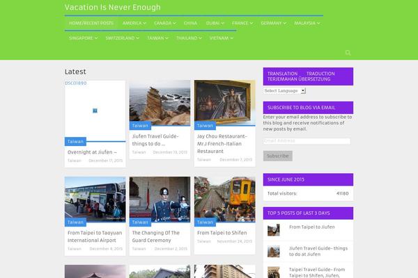This screenshot has height=278, width=418.
Task: Click the broken image placeholder icon
Action: pos(95,111)
